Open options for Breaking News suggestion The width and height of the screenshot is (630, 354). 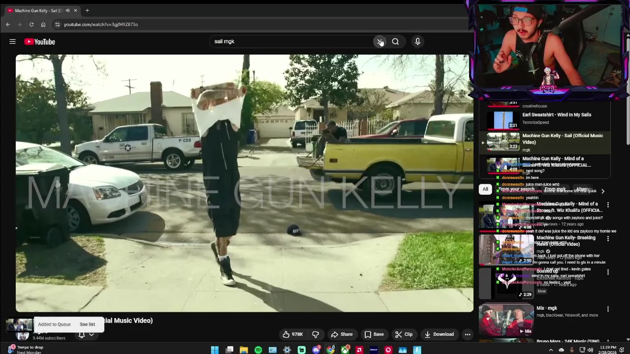(x=608, y=238)
